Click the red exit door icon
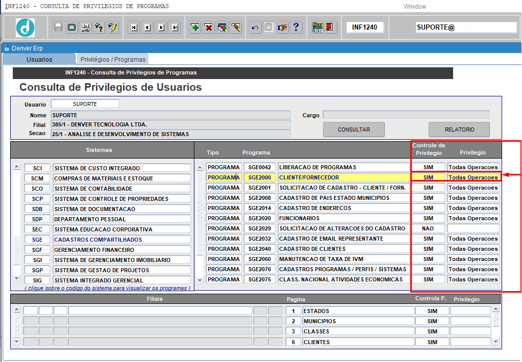Image resolution: width=522 pixels, height=362 pixels. coord(330,28)
